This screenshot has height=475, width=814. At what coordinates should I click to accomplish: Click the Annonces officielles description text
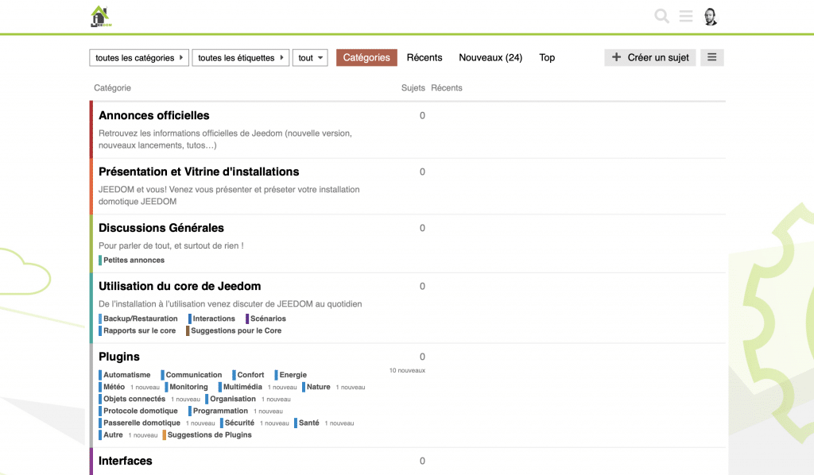[x=225, y=140]
